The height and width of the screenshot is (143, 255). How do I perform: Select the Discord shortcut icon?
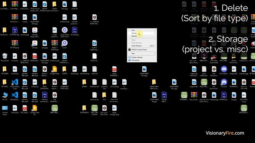[224, 83]
